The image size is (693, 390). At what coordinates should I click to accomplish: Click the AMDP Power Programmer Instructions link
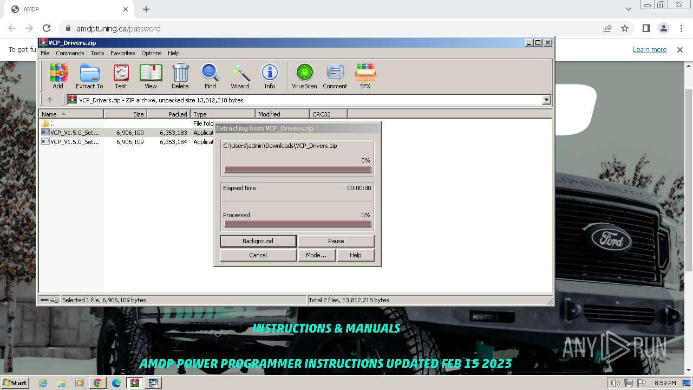[325, 363]
